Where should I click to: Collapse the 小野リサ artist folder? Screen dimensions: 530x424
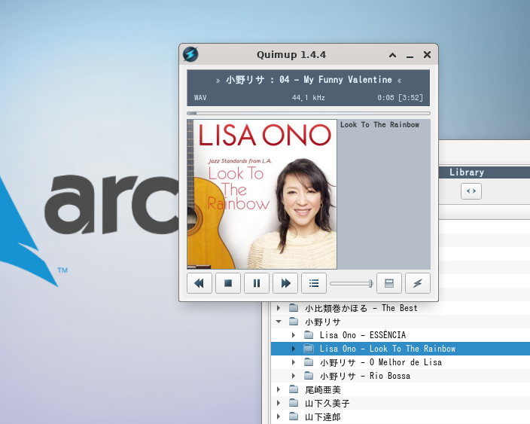click(279, 322)
